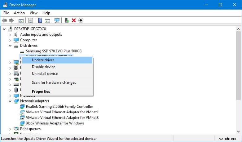Click the Audio inputs speaker icon
The image size is (242, 142).
(16, 34)
